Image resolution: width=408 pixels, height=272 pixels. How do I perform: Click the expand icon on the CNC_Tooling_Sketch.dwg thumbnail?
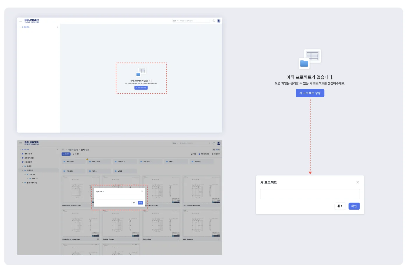click(x=218, y=205)
